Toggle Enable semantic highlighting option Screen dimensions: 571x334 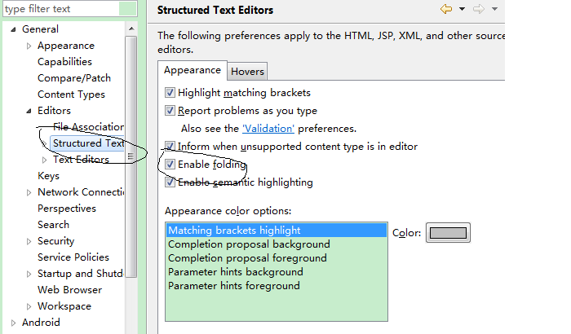[x=170, y=182]
